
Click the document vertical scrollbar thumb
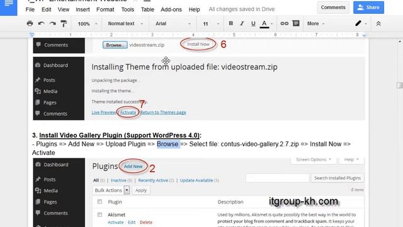pyautogui.click(x=399, y=85)
